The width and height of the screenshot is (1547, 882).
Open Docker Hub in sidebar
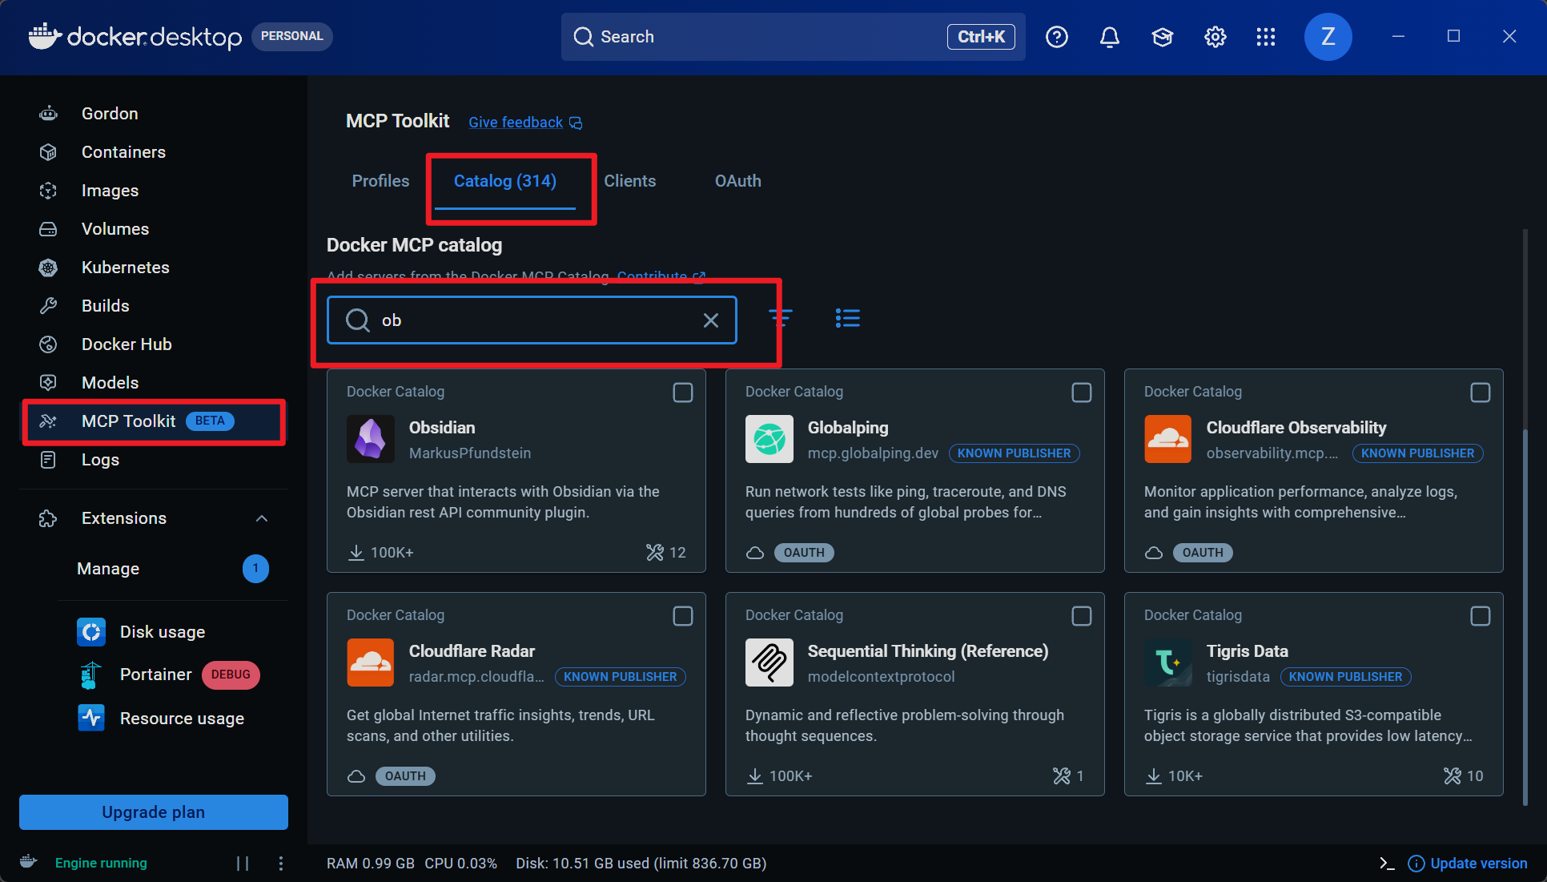[x=154, y=344]
